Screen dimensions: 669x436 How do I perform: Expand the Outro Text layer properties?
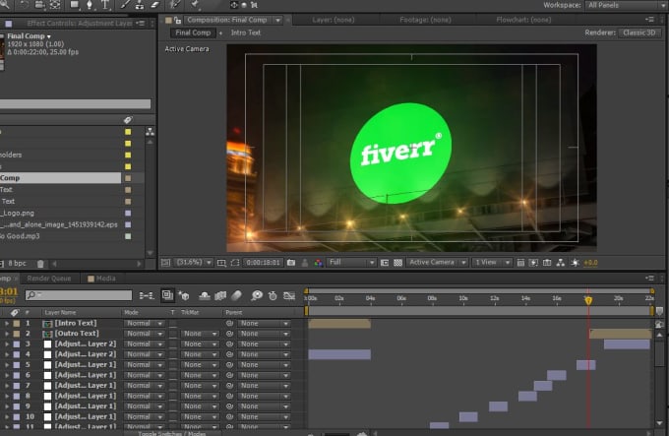[7, 334]
